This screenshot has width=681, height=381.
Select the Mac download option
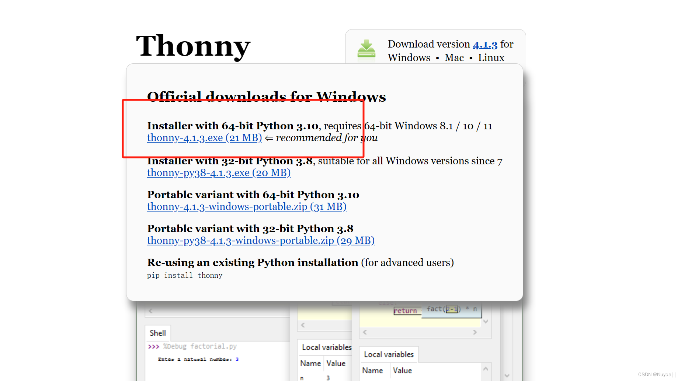[454, 58]
